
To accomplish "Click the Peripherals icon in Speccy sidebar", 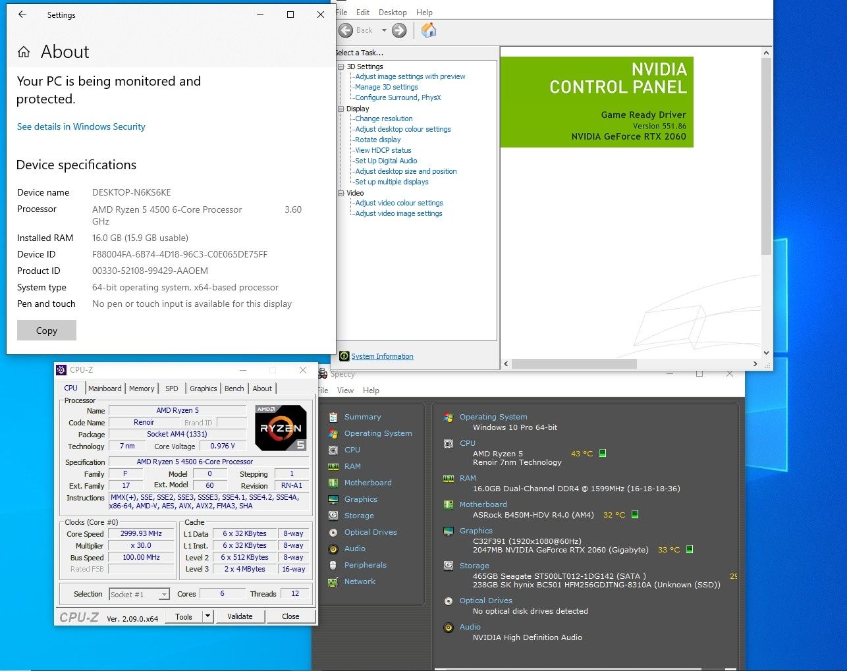I will [x=333, y=565].
